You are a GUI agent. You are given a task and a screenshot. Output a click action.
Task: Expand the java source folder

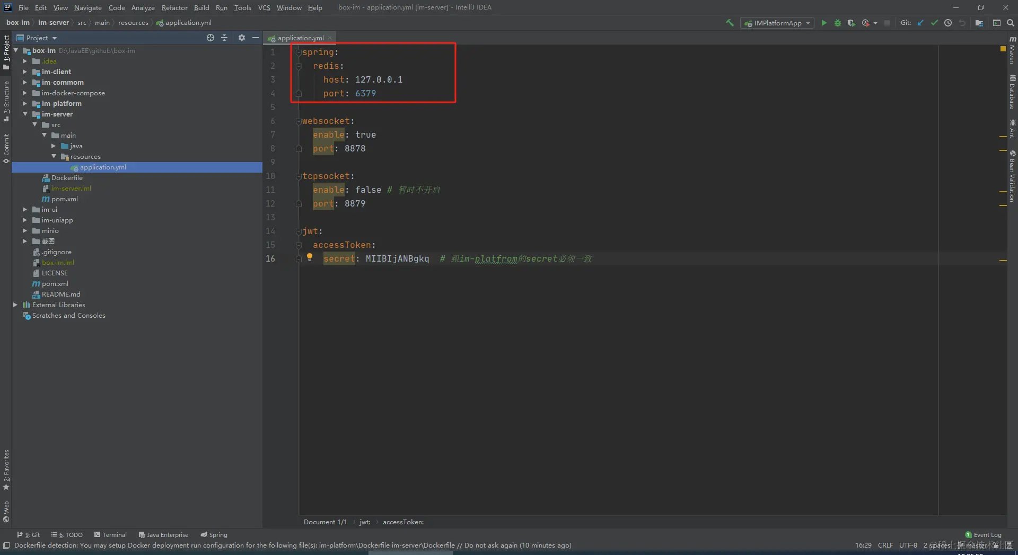pos(54,146)
